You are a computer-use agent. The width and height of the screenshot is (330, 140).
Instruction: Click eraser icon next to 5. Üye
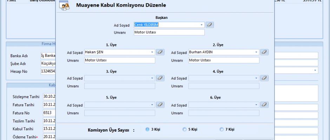[x=160, y=104]
